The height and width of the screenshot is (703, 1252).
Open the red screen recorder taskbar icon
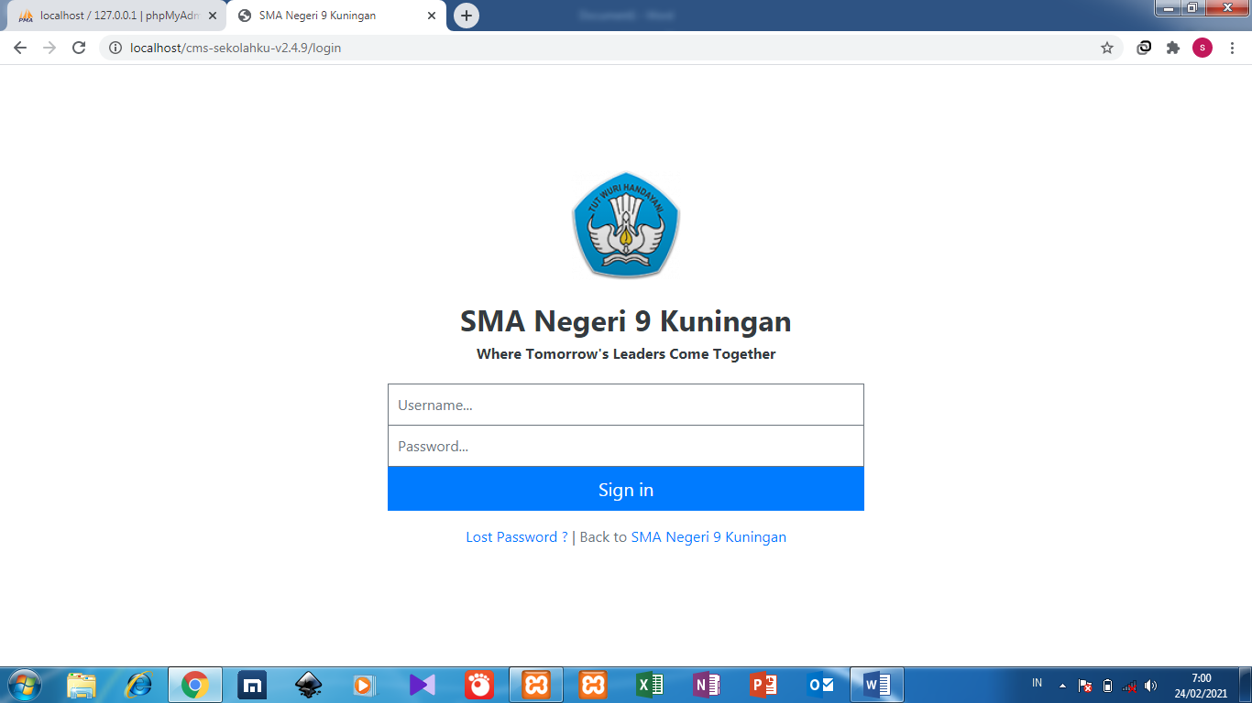[479, 685]
